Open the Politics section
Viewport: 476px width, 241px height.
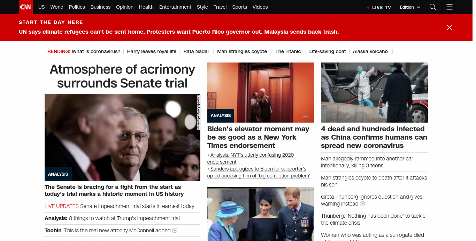(77, 7)
